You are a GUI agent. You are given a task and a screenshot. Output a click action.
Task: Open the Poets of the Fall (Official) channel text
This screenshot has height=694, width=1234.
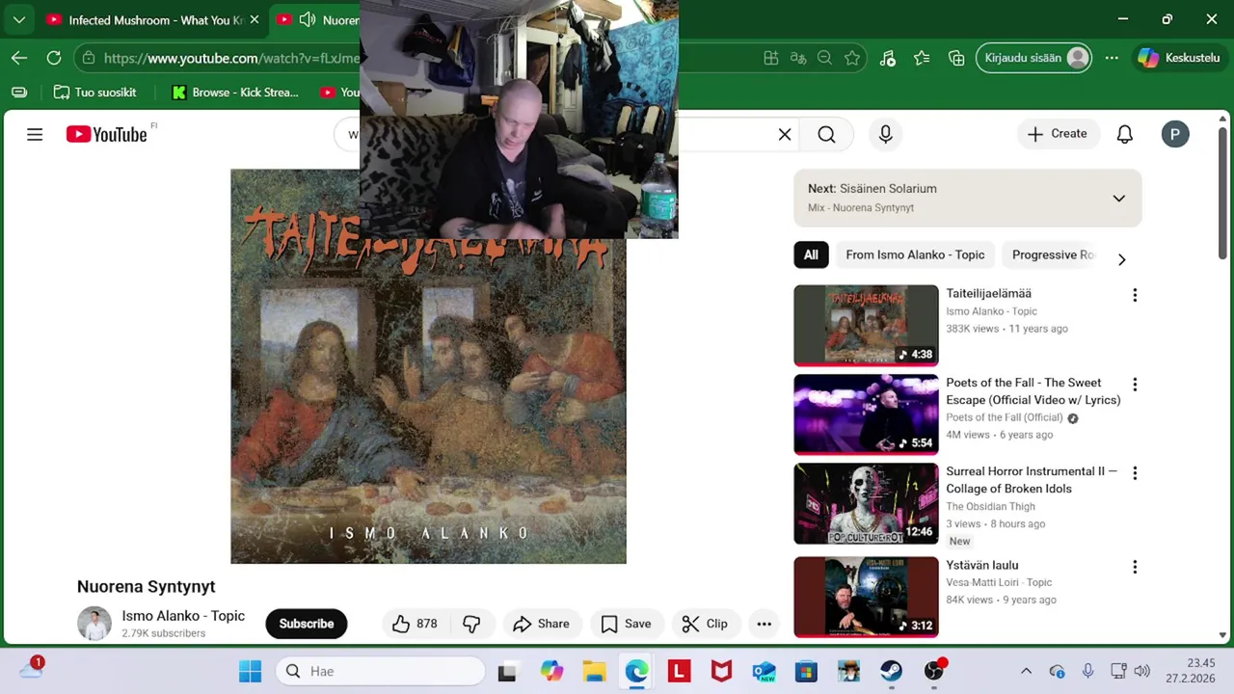[1004, 417]
